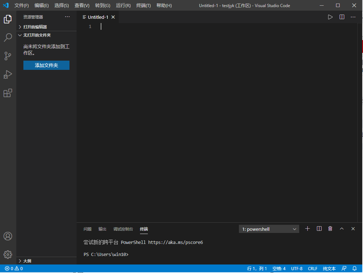Maximize the panel size with up chevron

[342, 229]
